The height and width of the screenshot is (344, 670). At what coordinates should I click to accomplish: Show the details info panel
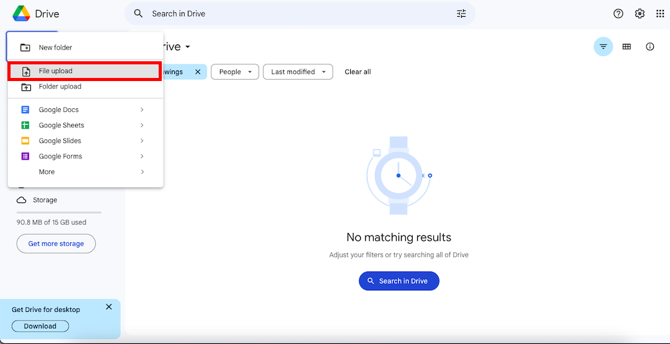pos(650,46)
